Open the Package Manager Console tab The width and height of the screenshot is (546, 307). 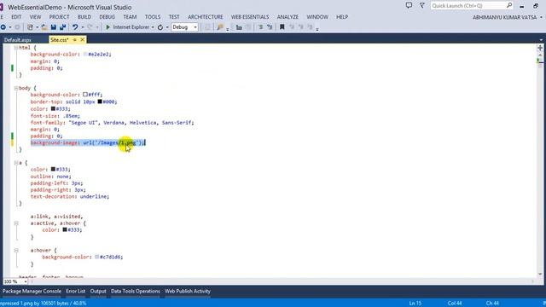point(32,291)
